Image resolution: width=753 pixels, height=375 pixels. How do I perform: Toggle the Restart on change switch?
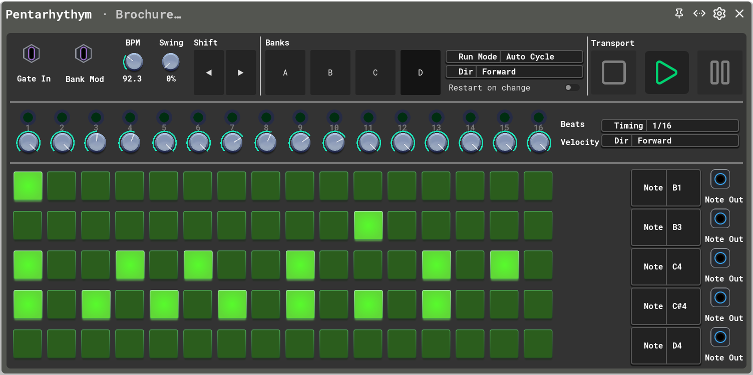572,87
